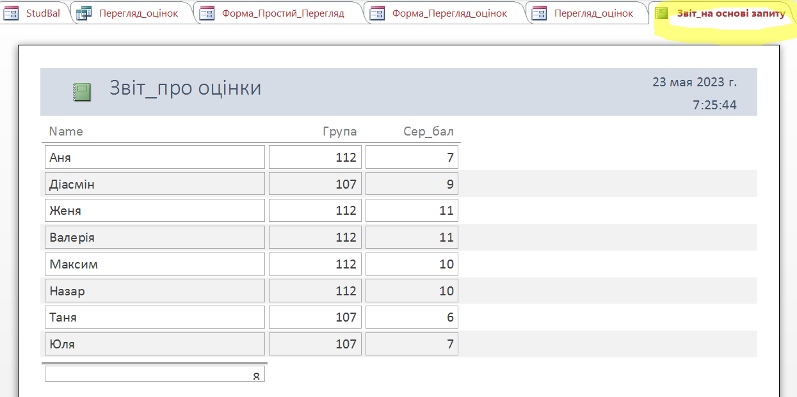Image resolution: width=797 pixels, height=397 pixels.
Task: Switch to the StudBal tab
Action: pos(43,13)
